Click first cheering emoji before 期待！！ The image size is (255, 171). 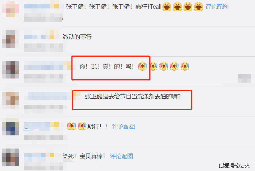pos(71,126)
